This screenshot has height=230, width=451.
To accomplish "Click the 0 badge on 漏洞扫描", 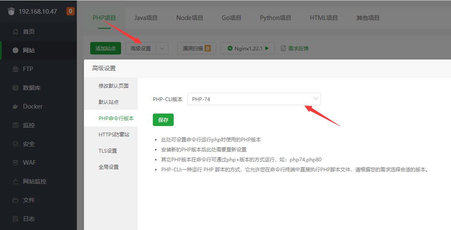I will coord(208,48).
